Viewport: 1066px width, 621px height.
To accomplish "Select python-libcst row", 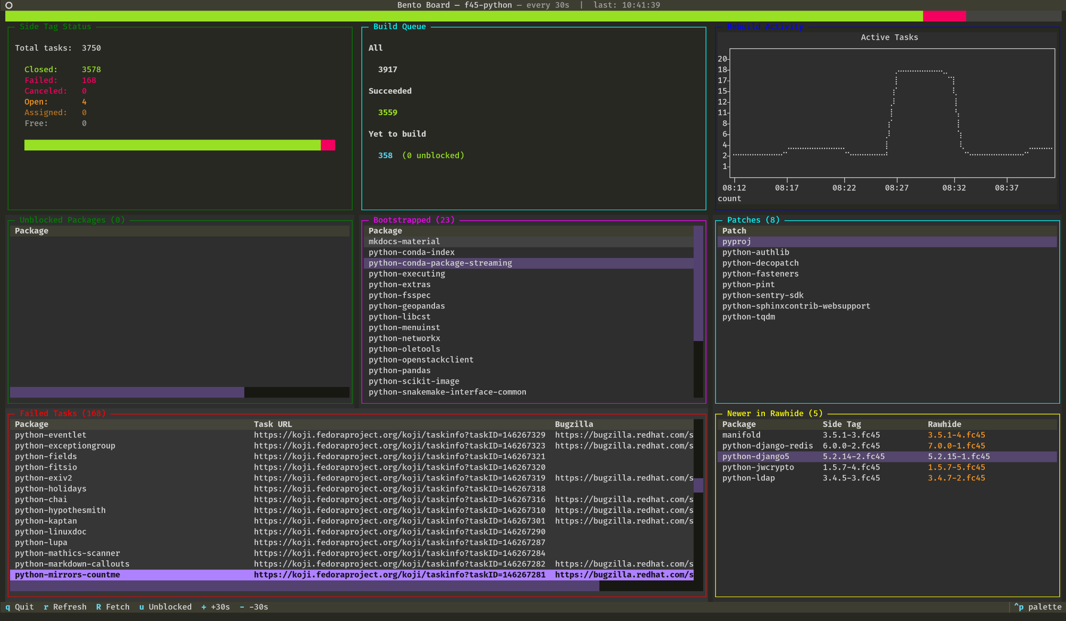I will click(x=529, y=317).
